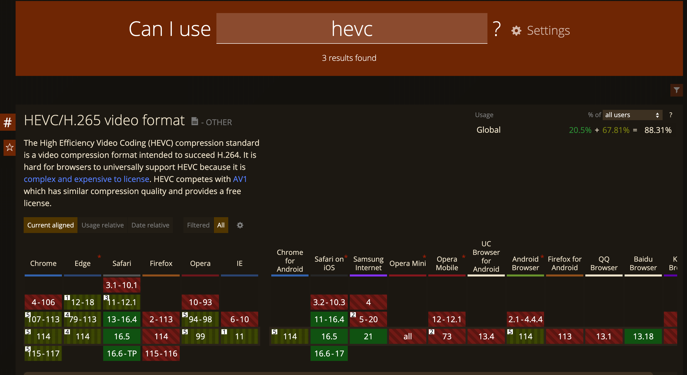687x375 pixels.
Task: Click note 1 marker on Edge 12-18
Action: click(67, 298)
